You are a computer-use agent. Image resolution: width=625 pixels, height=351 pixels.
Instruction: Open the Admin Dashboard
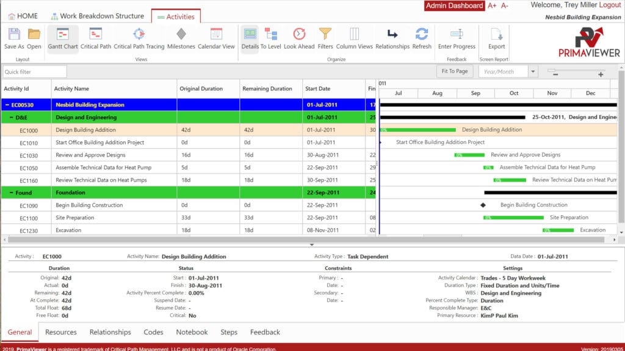[454, 5]
